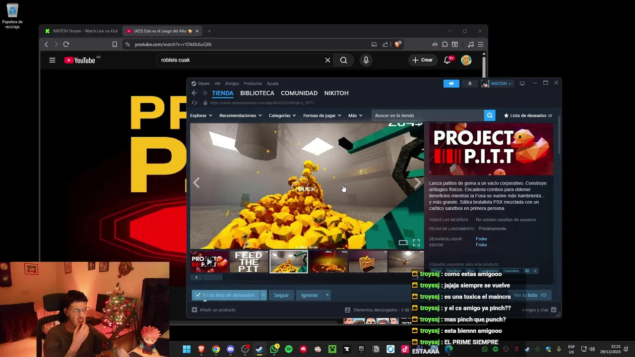
Task: Go back in Steam navigation
Action: click(x=194, y=93)
